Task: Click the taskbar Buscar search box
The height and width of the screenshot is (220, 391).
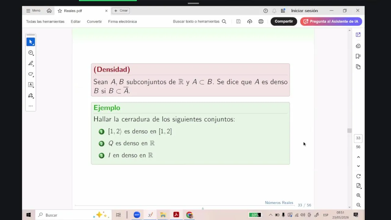Action: (73, 215)
